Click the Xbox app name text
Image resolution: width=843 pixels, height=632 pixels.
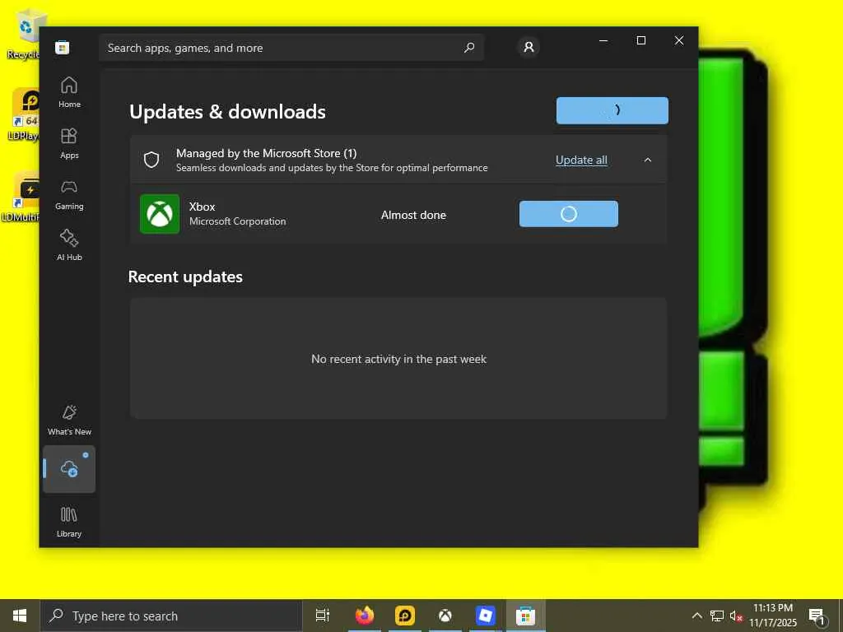203,207
